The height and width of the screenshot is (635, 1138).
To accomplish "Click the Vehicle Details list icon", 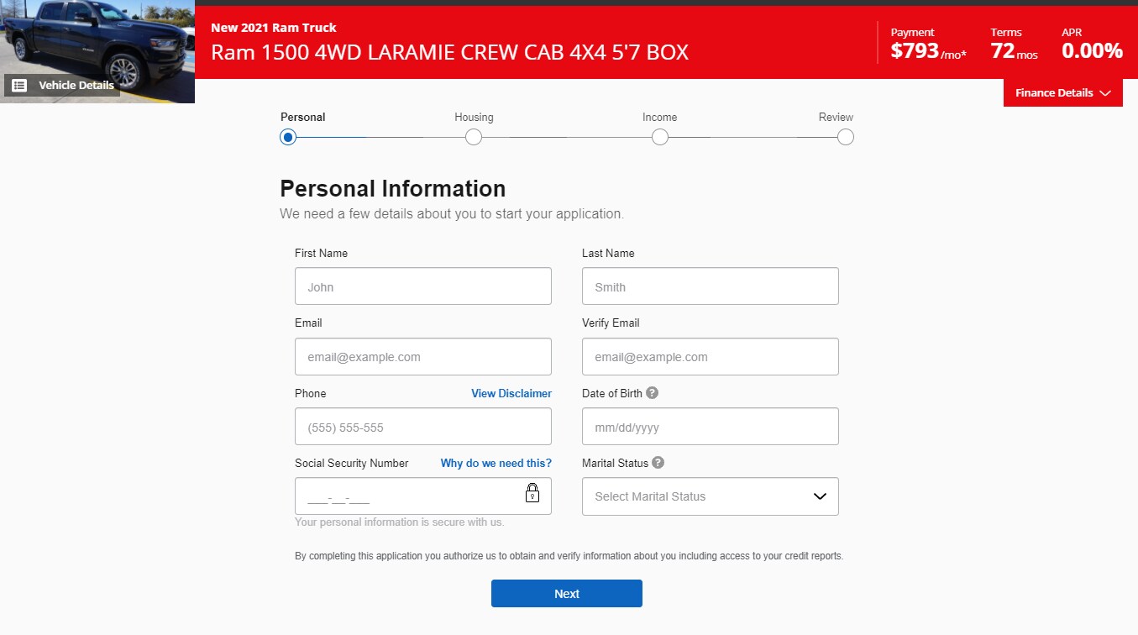I will click(20, 85).
